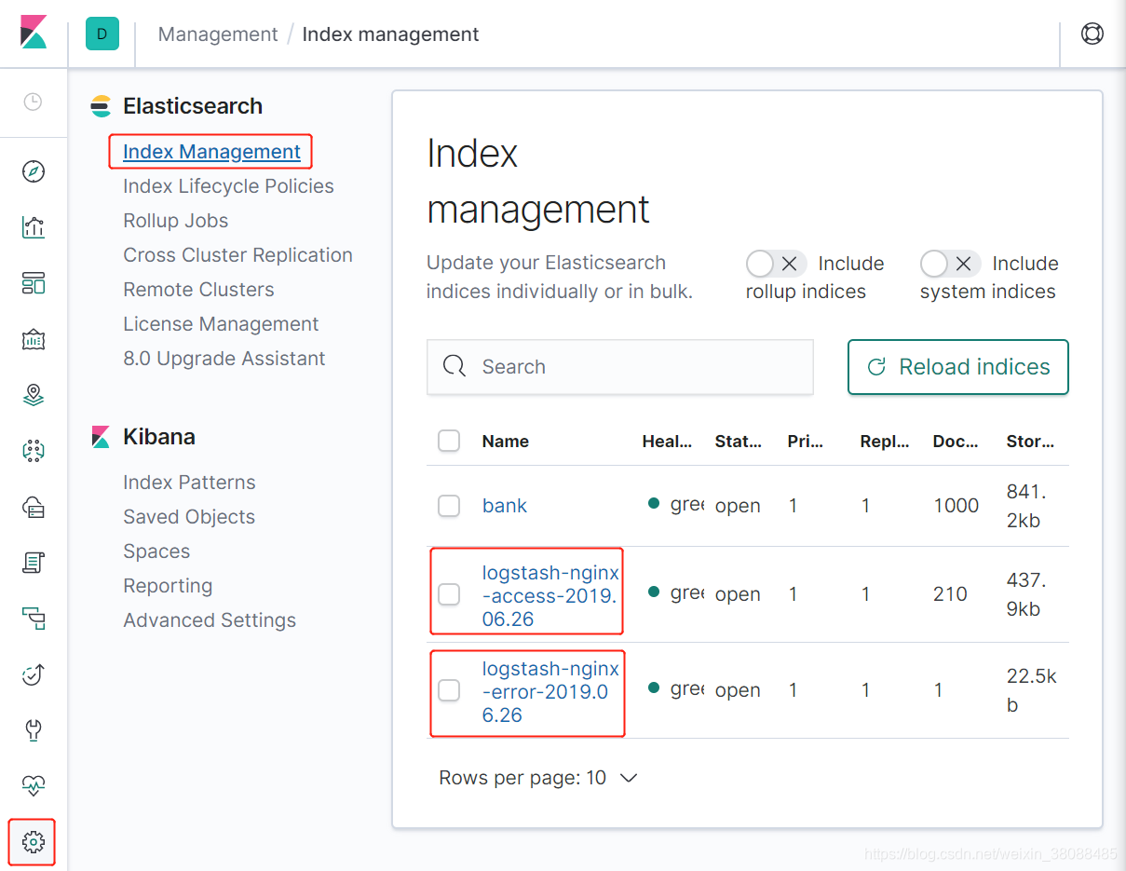Open Maps icon in sidebar
1126x871 pixels.
tap(33, 395)
